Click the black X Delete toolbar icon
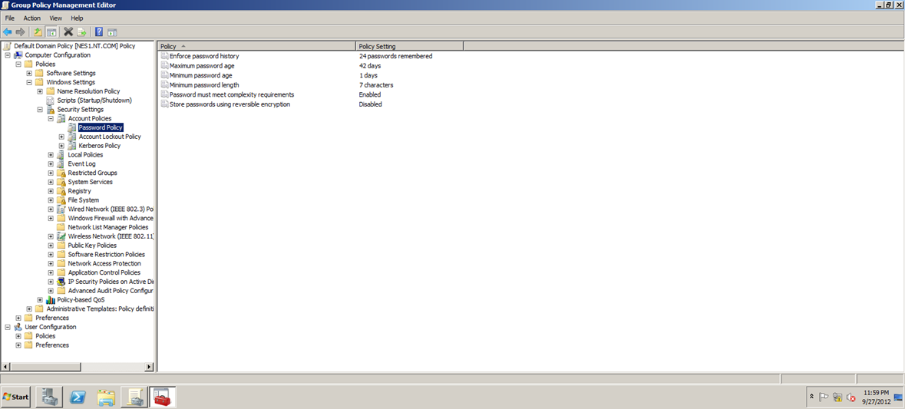 pos(68,31)
